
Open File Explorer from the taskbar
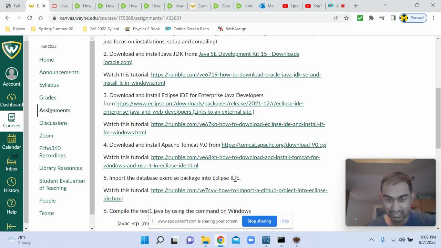click(205, 240)
